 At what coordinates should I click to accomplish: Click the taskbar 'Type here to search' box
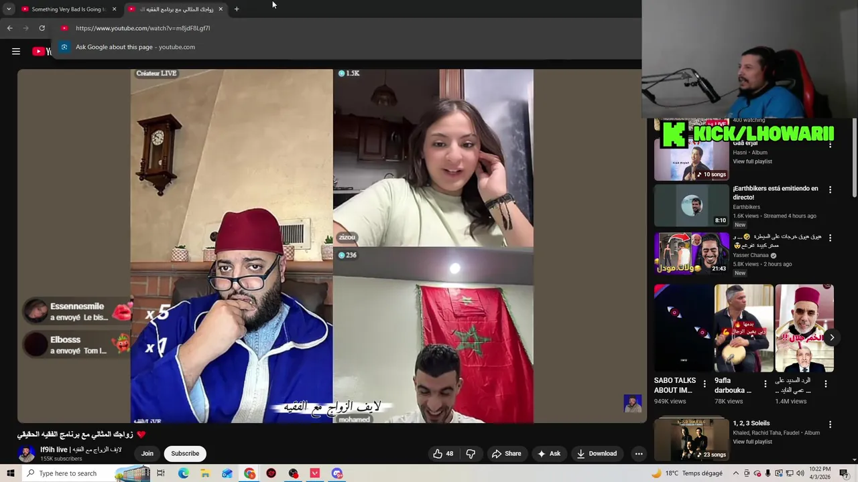[x=85, y=473]
